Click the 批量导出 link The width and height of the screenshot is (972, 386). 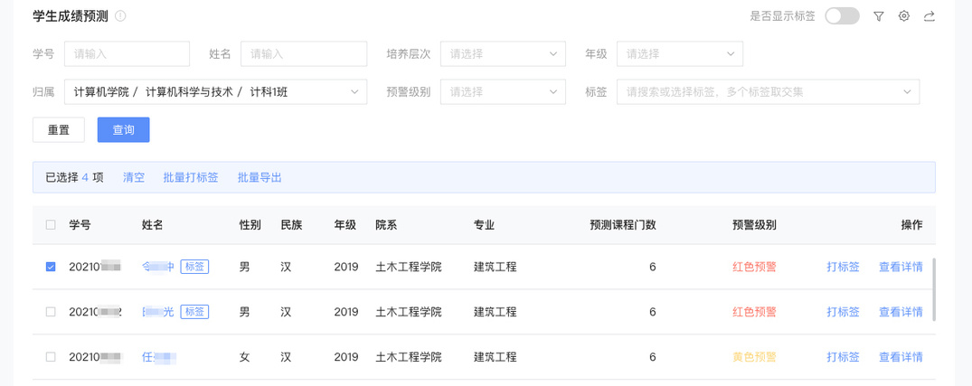pos(260,177)
